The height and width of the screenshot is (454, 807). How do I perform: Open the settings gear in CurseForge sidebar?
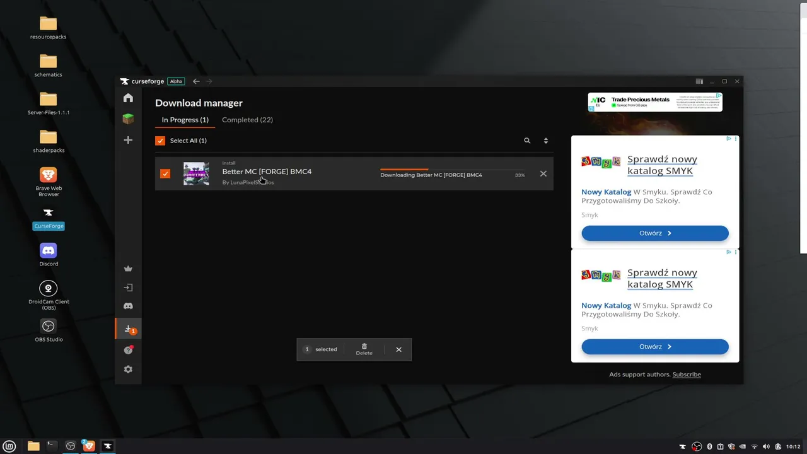[x=128, y=370]
